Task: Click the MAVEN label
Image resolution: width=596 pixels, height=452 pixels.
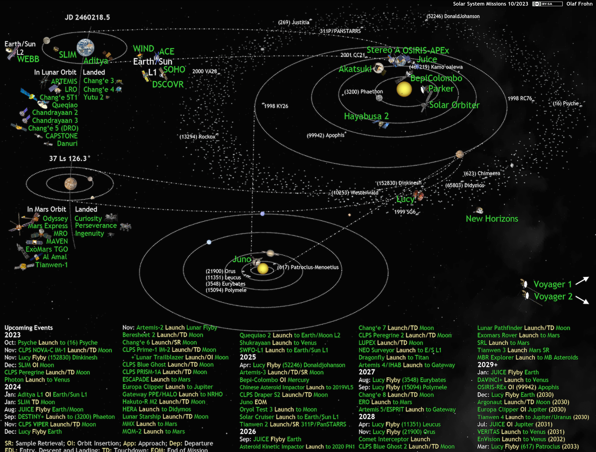Action: [x=57, y=241]
